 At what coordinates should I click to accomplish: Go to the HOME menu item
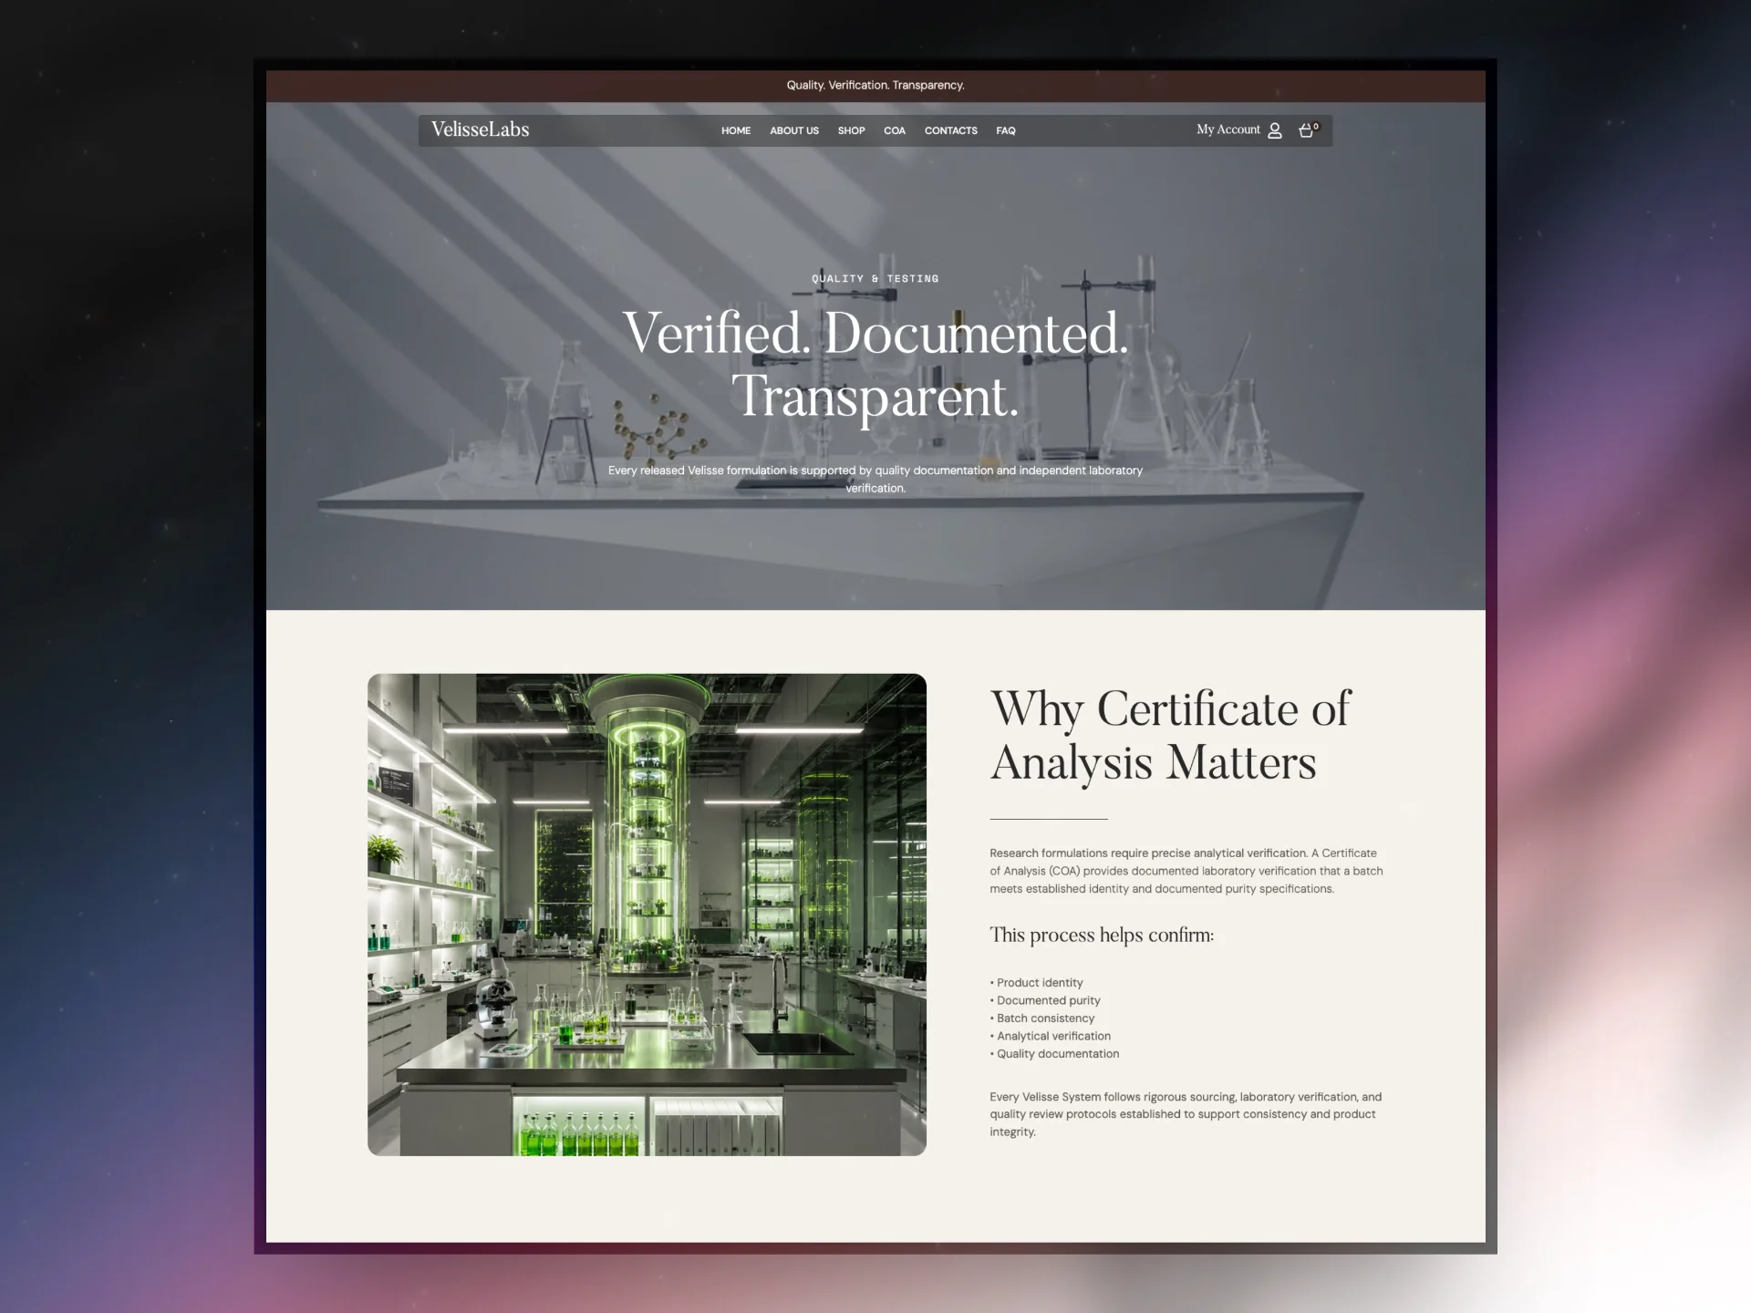coord(736,130)
